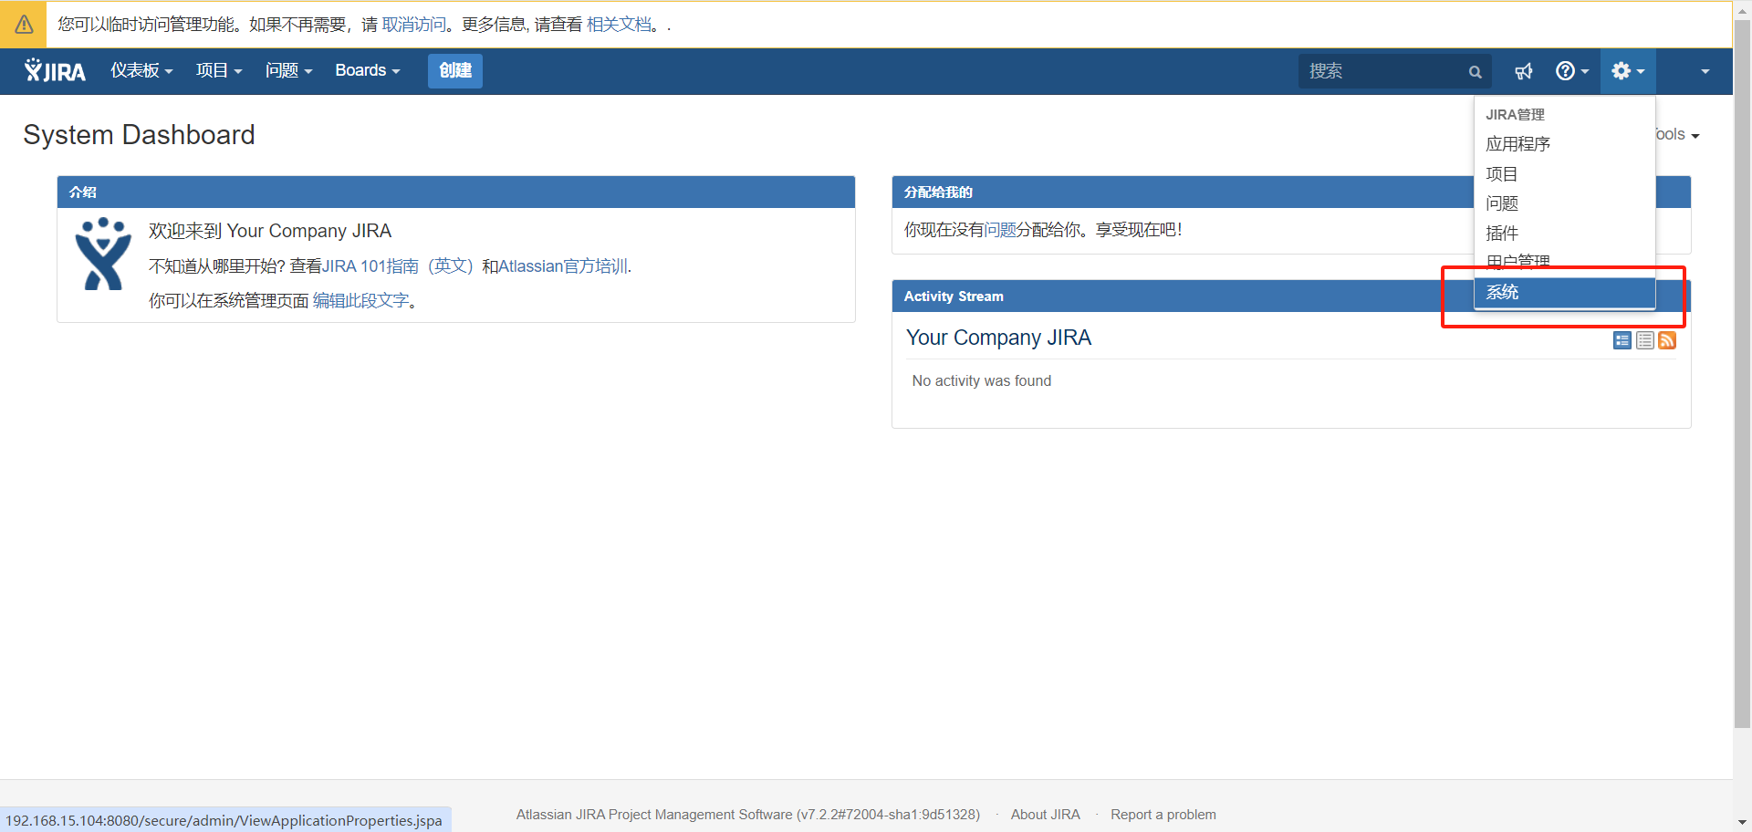1752x832 pixels.
Task: Click the 取消访问 link in banner
Action: (413, 25)
